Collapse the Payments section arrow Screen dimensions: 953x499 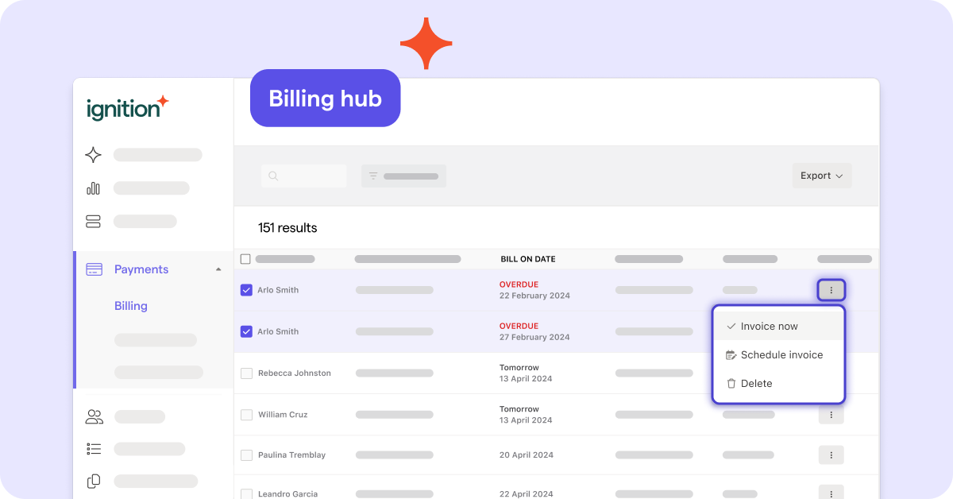[x=218, y=269]
